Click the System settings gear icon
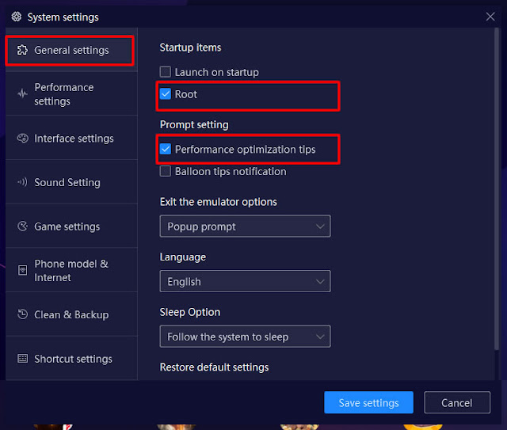Viewport: 507px width, 430px height. [17, 17]
